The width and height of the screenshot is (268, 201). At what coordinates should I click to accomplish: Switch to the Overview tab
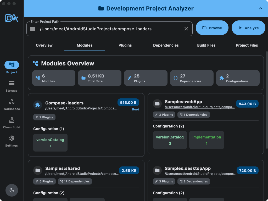pos(44,45)
